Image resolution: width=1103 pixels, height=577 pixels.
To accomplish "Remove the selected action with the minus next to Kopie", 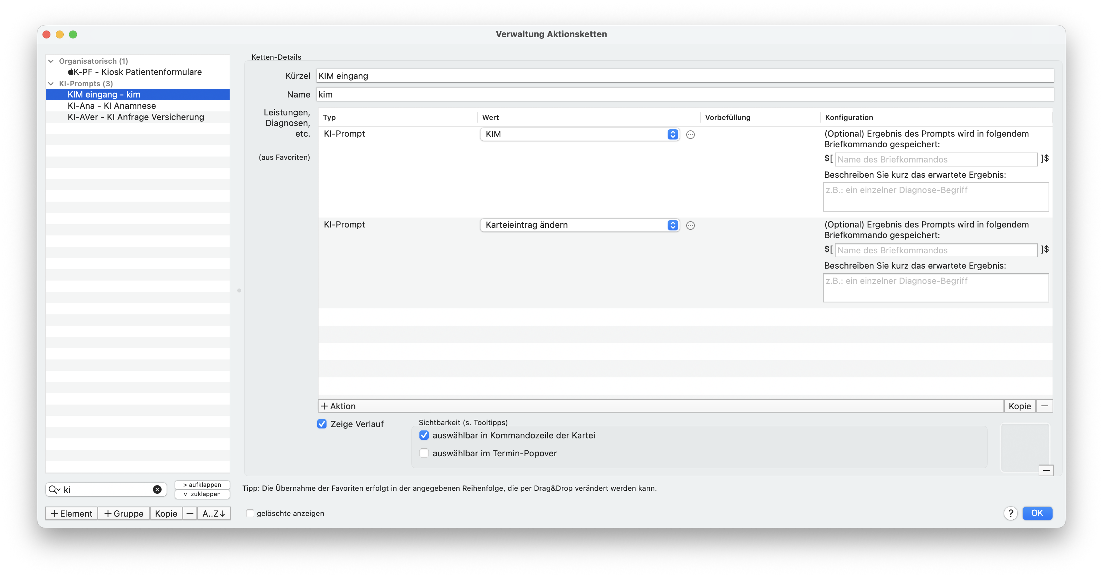I will (x=1044, y=406).
